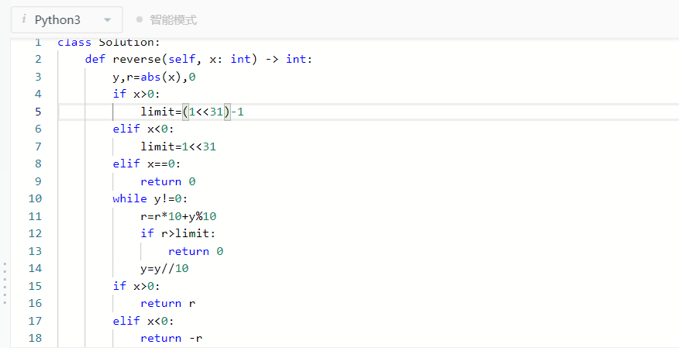
Task: Click 'return 0' on line 9
Action: click(x=168, y=182)
